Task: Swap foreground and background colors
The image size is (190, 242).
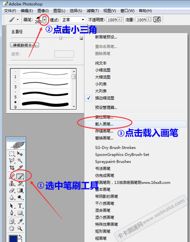Action: pos(20,236)
